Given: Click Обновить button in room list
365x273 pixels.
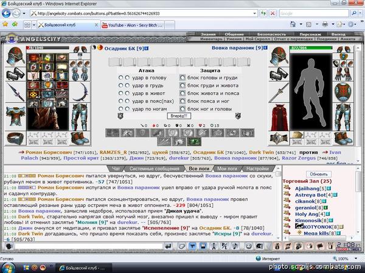Looking at the screenshot, I should coord(319,174).
